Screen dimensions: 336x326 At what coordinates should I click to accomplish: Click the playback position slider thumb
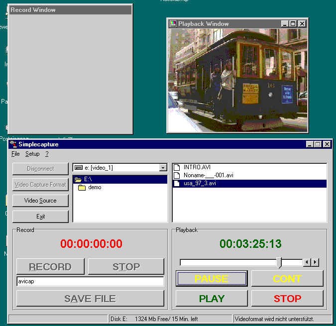(279, 263)
